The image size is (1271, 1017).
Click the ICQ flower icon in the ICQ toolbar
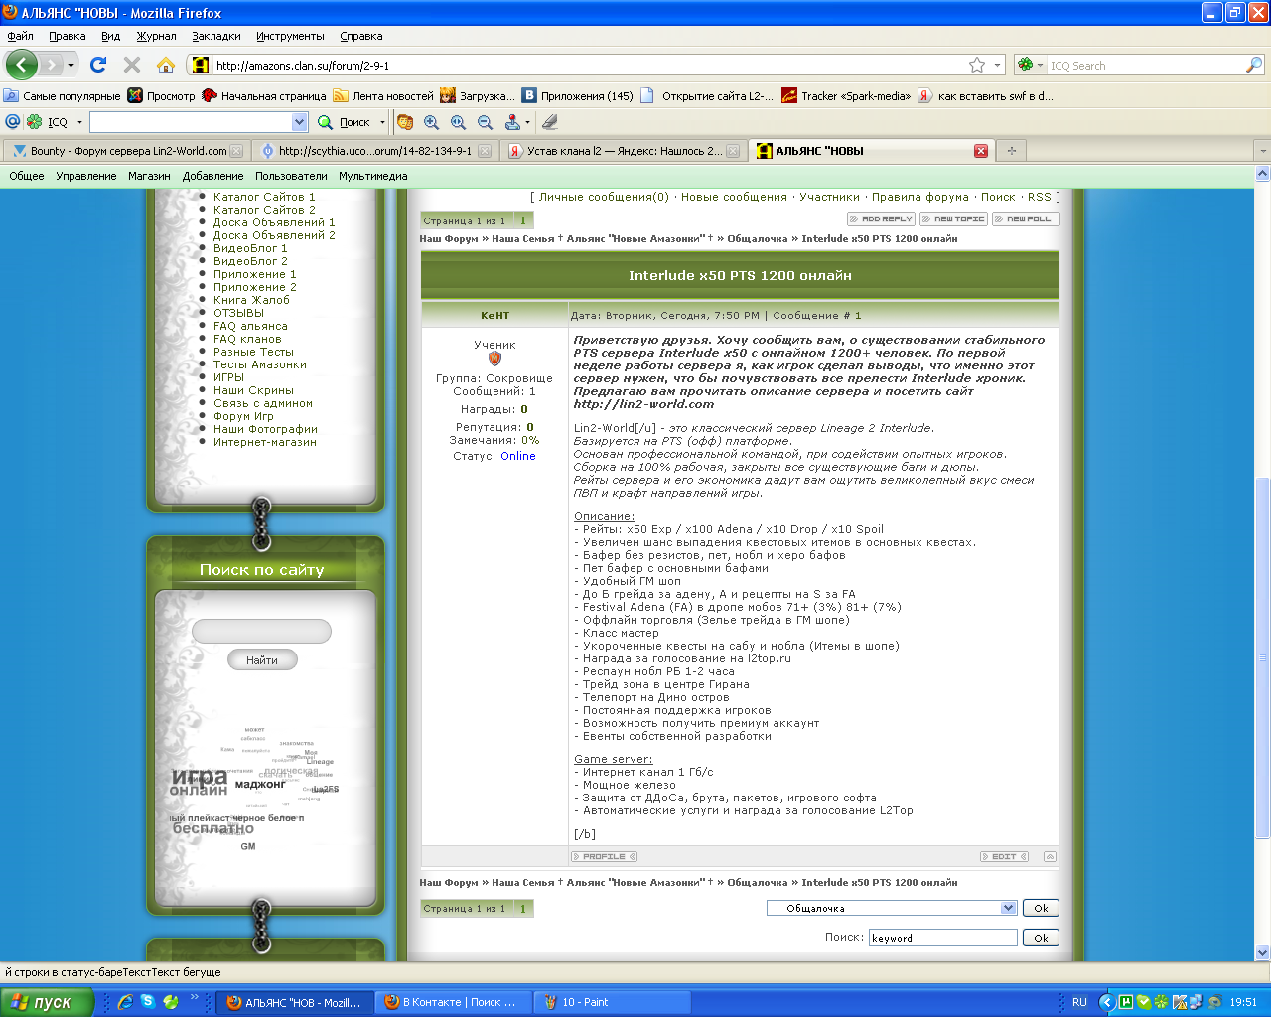[34, 122]
